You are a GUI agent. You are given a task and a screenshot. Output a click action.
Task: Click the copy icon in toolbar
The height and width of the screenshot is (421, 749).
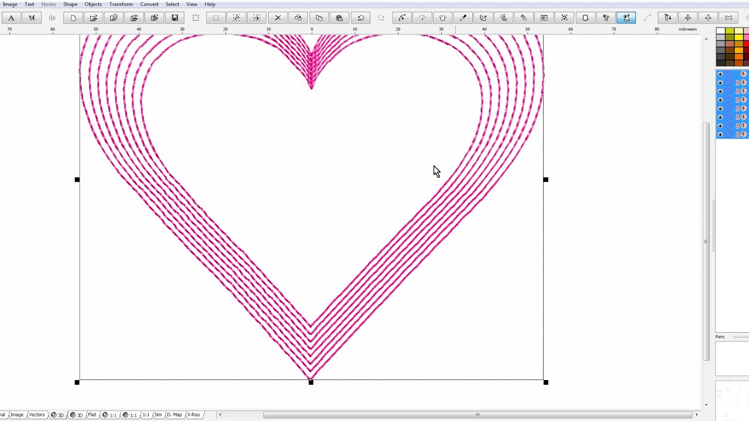tap(319, 18)
